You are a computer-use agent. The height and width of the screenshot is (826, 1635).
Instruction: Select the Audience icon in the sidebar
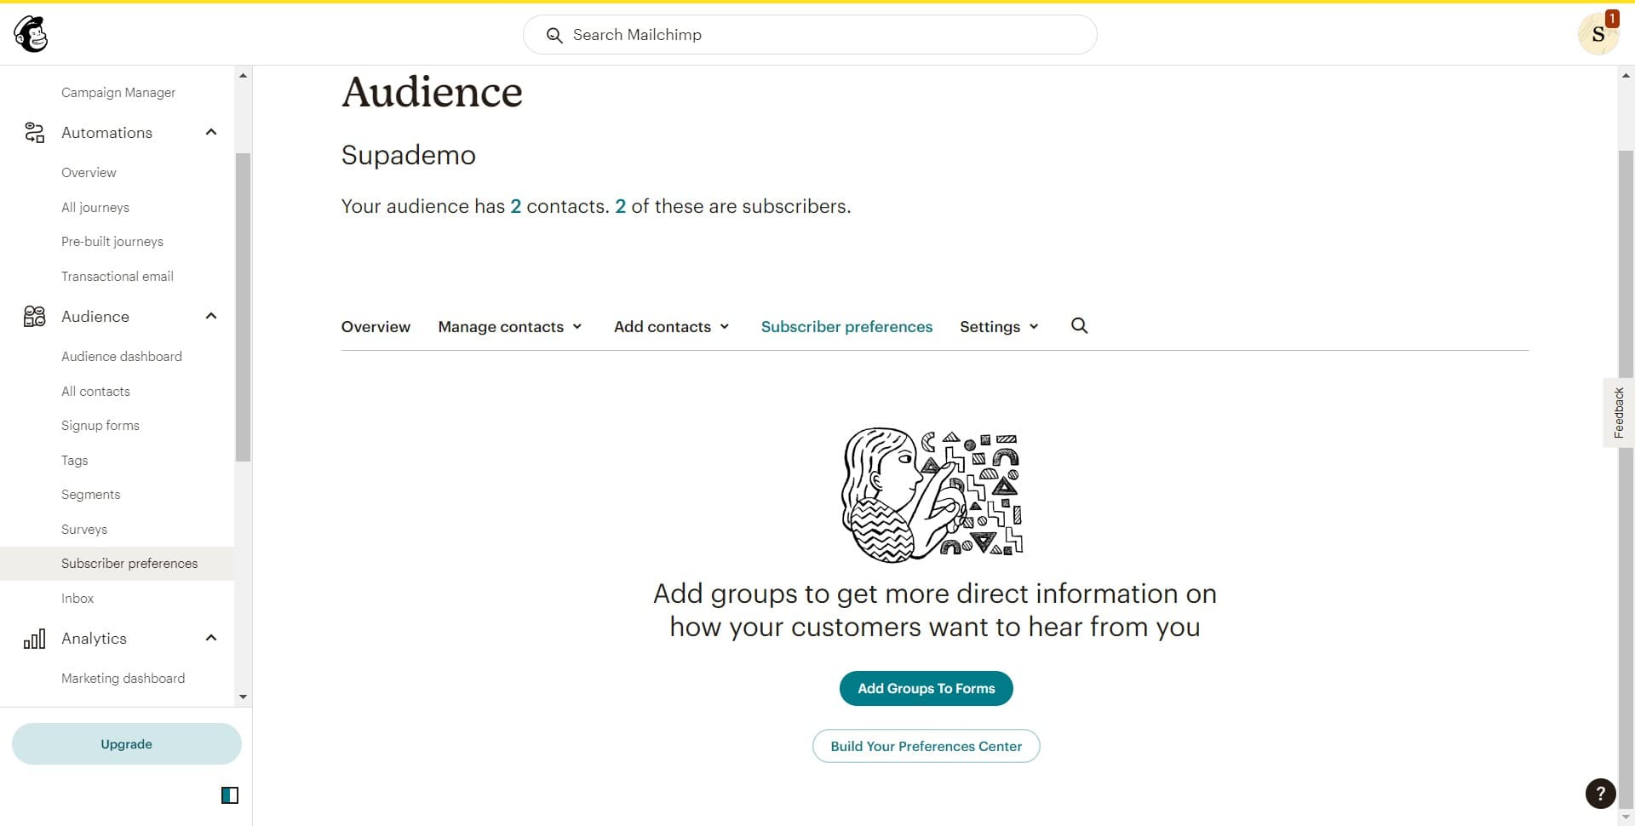(34, 316)
